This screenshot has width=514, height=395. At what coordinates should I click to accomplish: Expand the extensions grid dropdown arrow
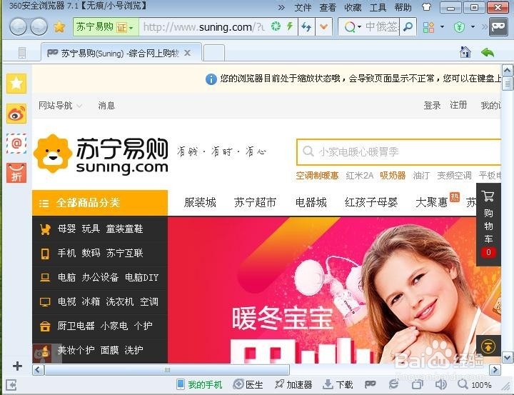click(x=442, y=26)
